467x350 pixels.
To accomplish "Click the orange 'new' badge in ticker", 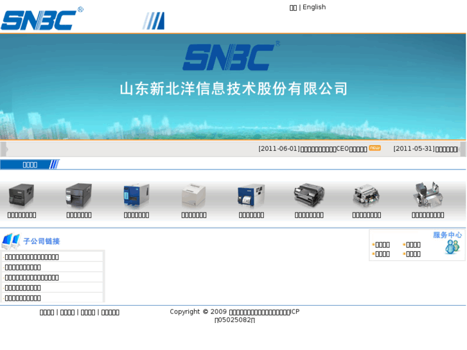I will 374,148.
